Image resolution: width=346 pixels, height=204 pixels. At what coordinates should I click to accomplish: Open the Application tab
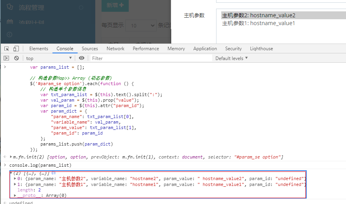205,49
